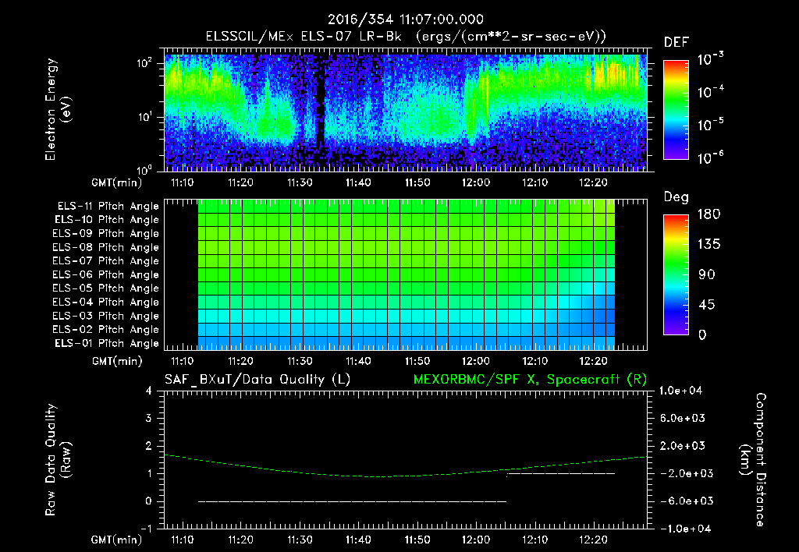Select the GMT(min) label of the spectrogram panel
799x552 pixels.
(117, 182)
